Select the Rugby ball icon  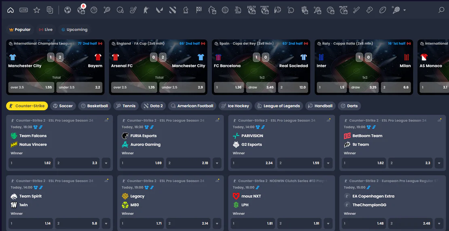coord(383,10)
